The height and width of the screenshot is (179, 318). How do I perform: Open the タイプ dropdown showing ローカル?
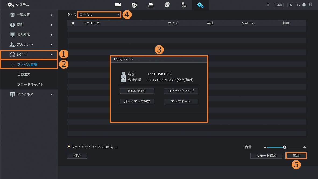click(99, 15)
